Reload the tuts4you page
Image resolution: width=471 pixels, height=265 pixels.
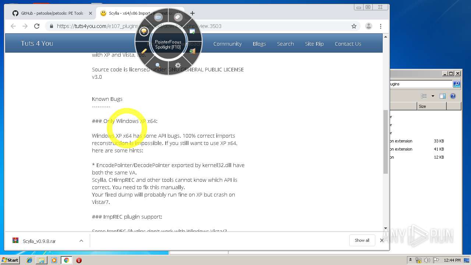click(x=37, y=26)
